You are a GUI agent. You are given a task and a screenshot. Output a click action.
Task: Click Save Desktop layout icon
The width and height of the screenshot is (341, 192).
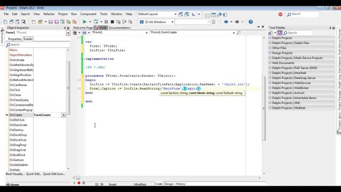tap(181, 14)
